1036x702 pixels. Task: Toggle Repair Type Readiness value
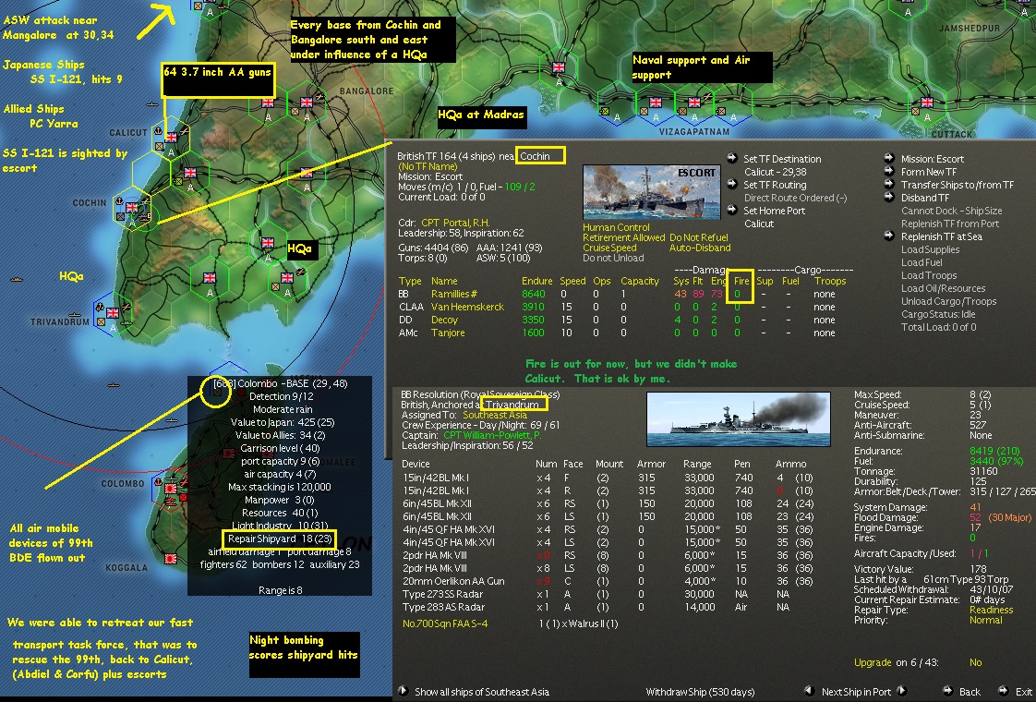(991, 610)
